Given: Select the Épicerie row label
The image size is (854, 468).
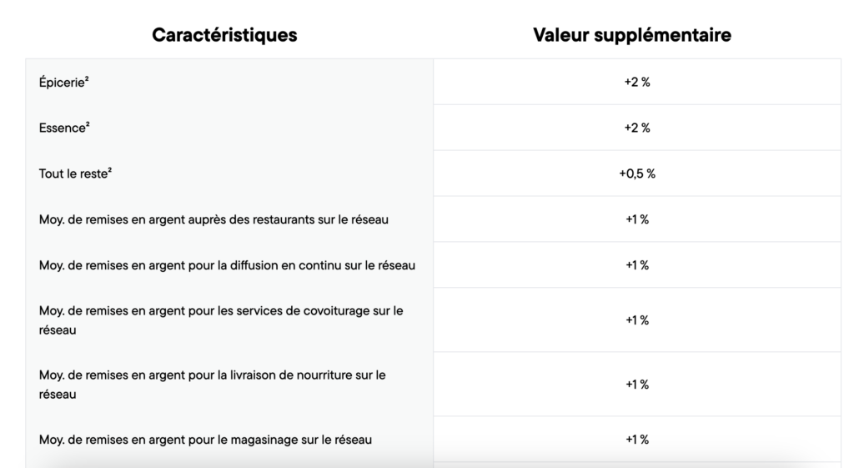Looking at the screenshot, I should 59,83.
